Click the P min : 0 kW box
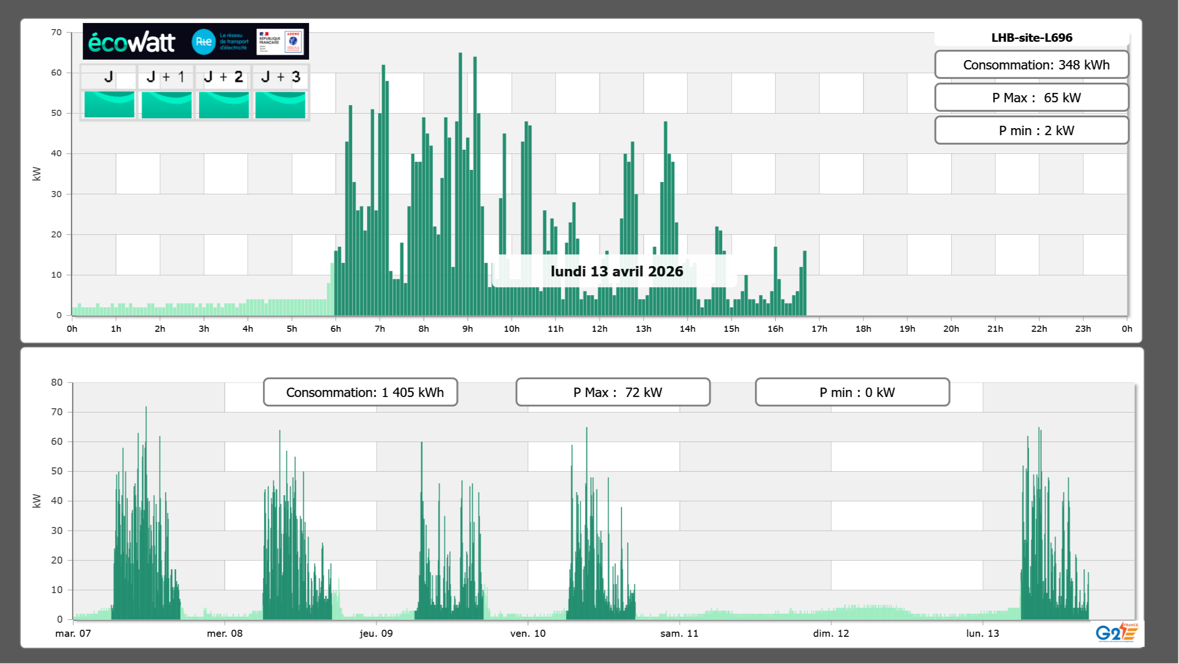1179x664 pixels. (x=852, y=392)
